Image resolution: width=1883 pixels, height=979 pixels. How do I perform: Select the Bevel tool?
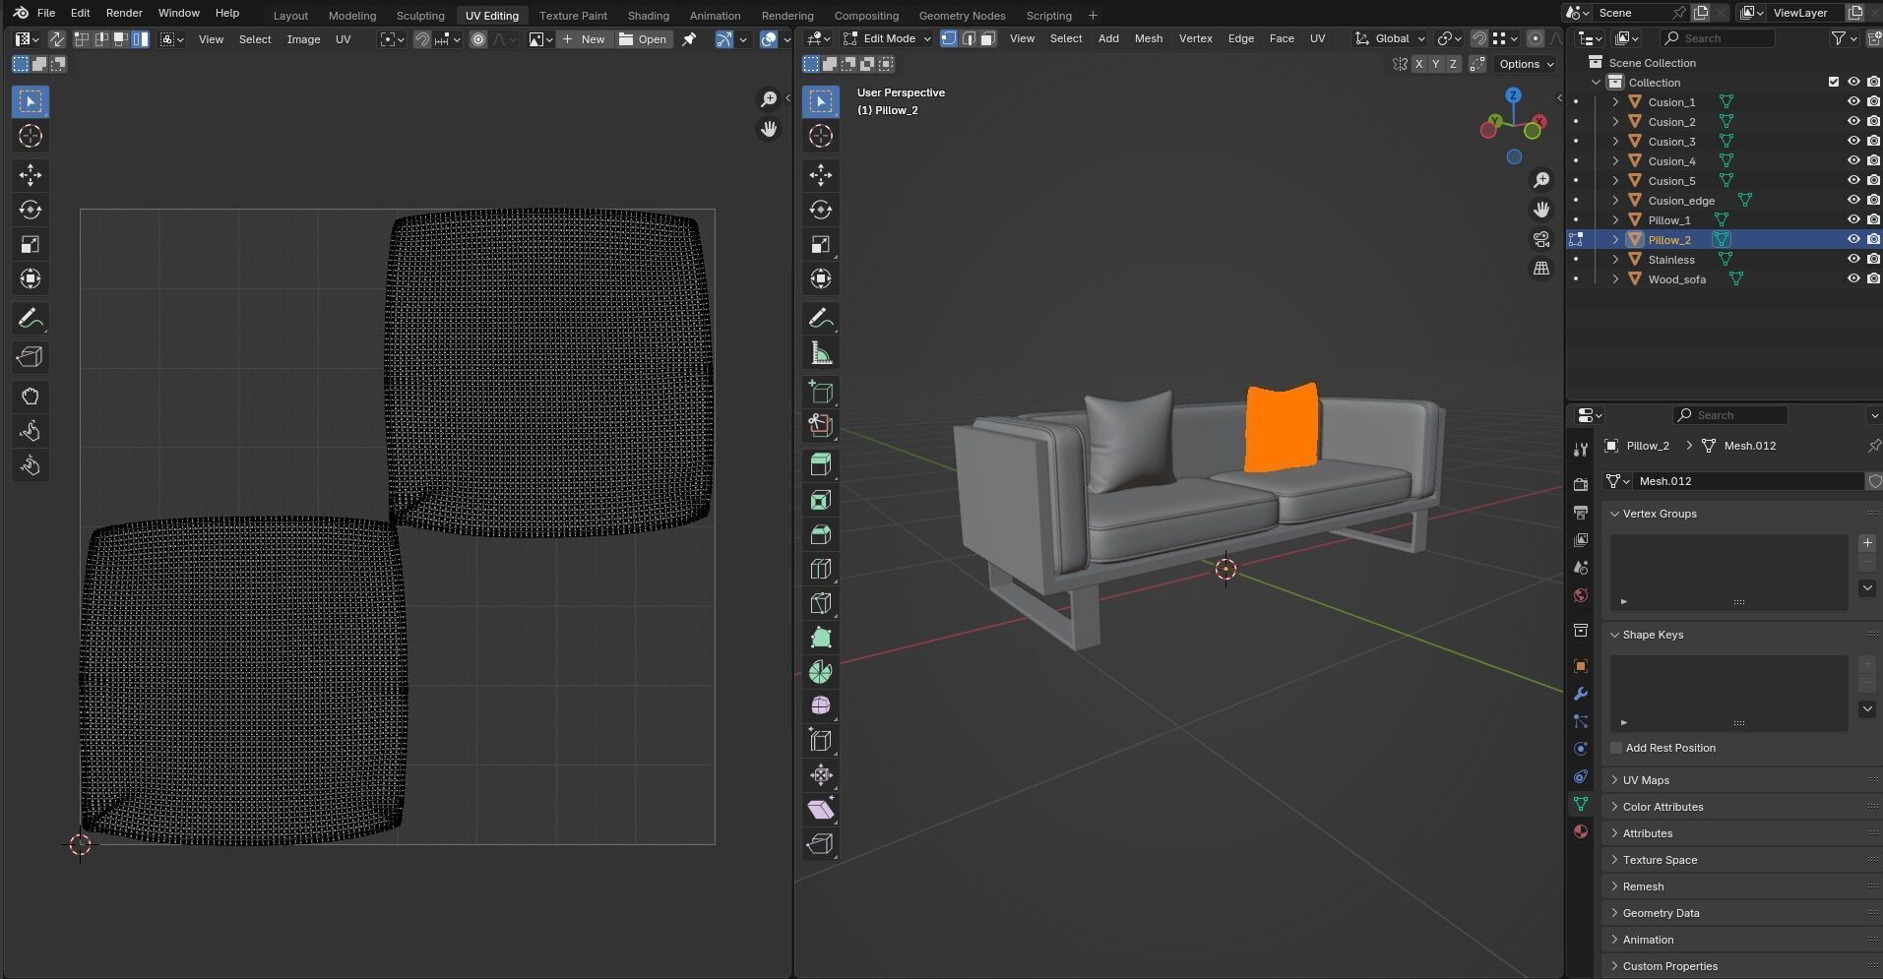(821, 534)
